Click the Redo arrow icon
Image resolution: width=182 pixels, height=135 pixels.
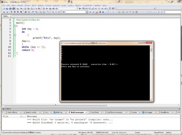[21, 8]
